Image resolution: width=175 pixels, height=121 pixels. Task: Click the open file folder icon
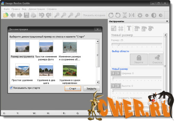6,15
